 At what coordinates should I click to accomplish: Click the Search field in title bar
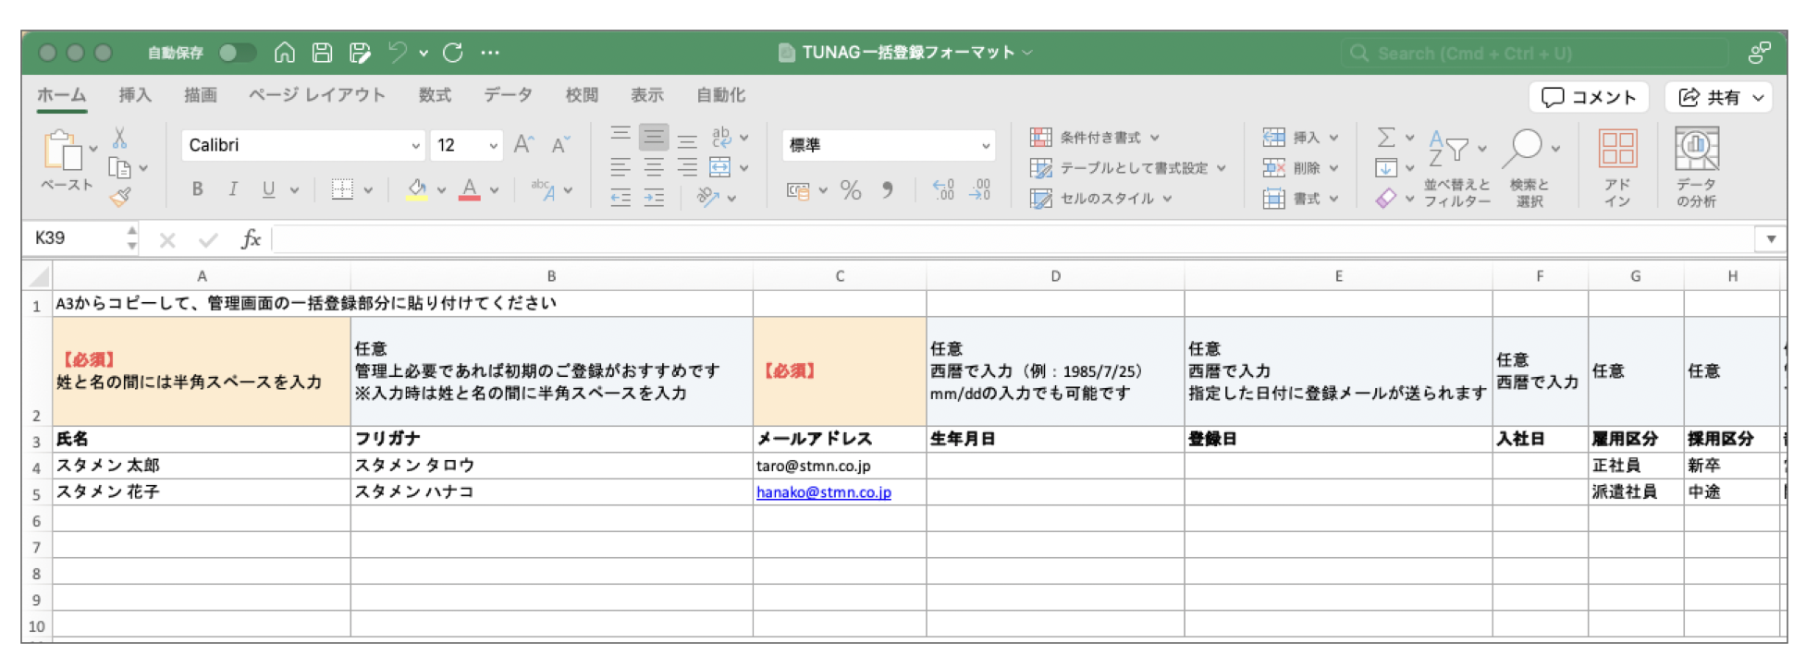click(x=1535, y=54)
